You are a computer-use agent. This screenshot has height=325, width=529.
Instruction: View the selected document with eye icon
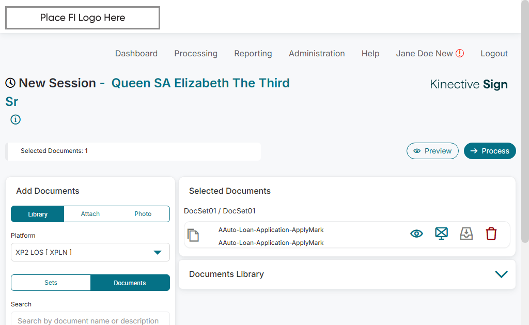(x=416, y=234)
